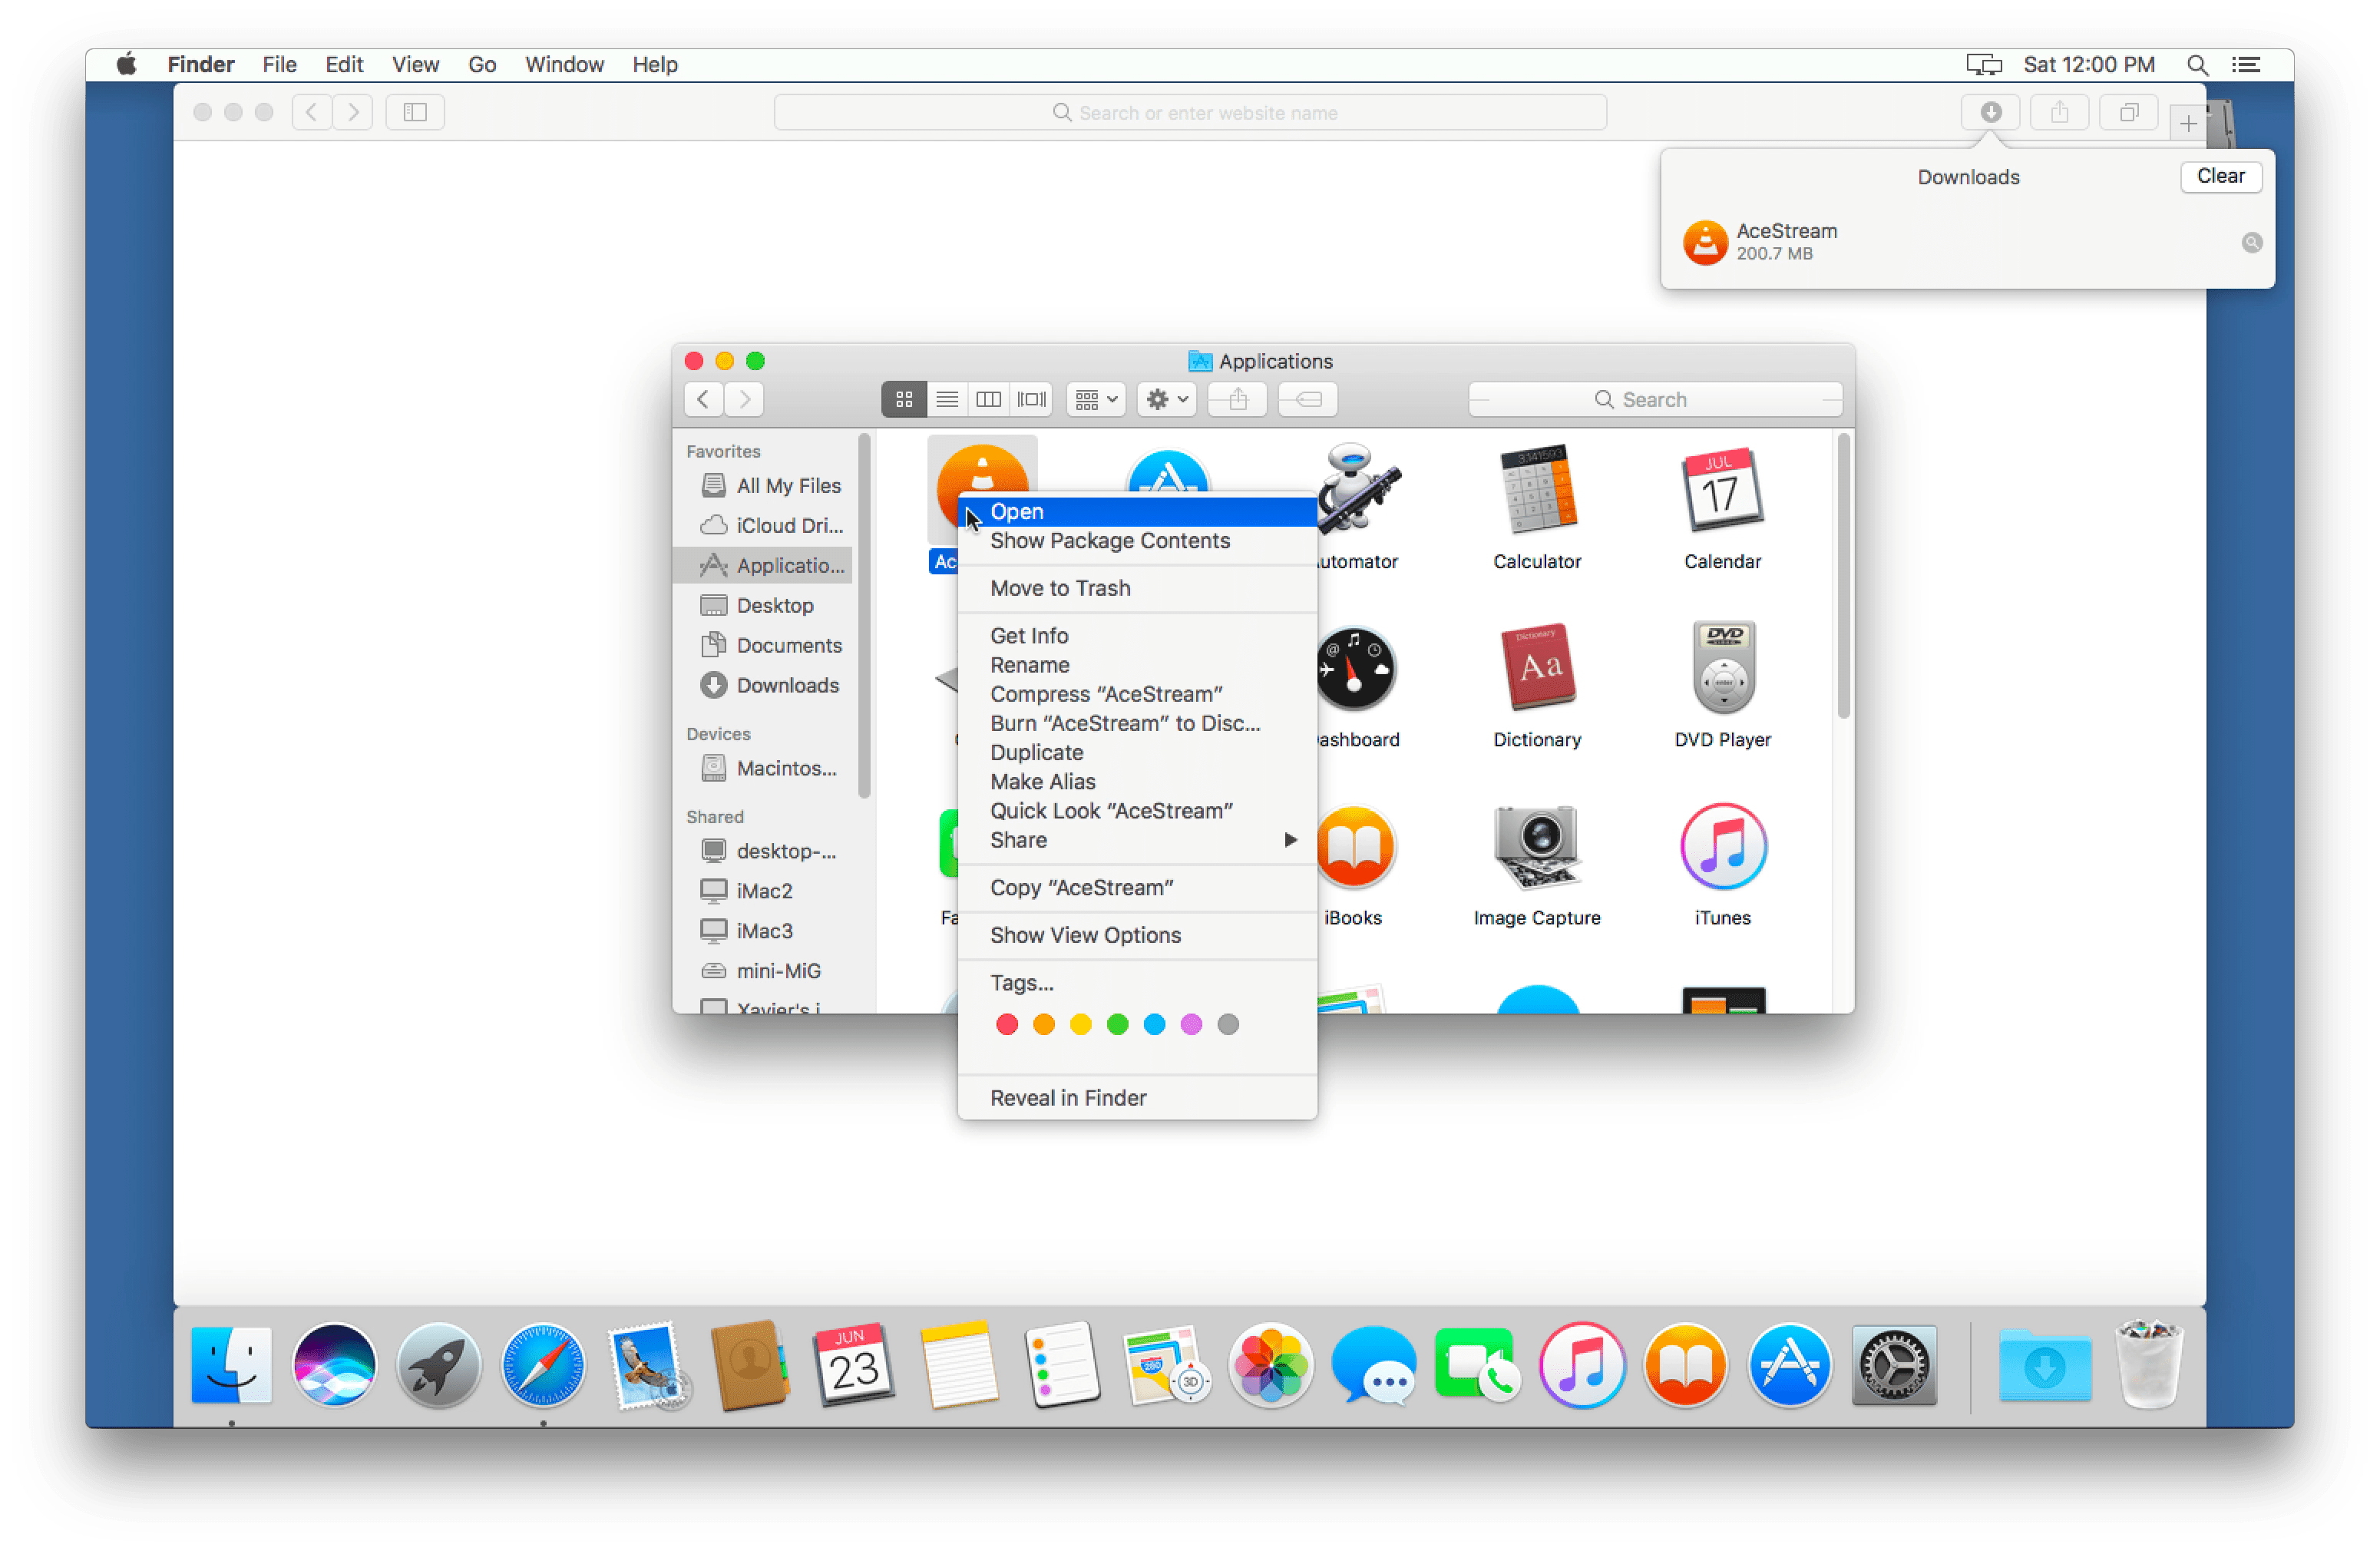Select the Downloads sidebar folder

point(786,685)
